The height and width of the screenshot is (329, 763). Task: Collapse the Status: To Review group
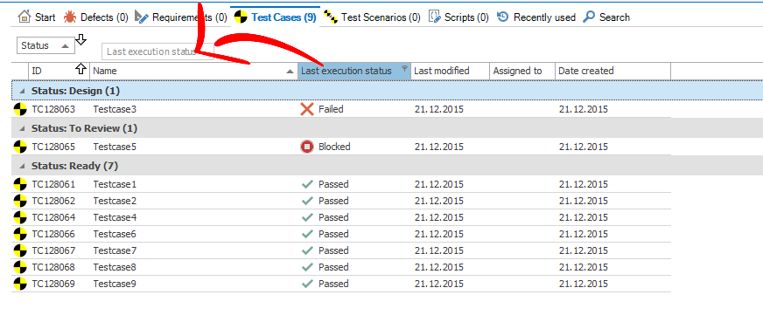point(21,128)
